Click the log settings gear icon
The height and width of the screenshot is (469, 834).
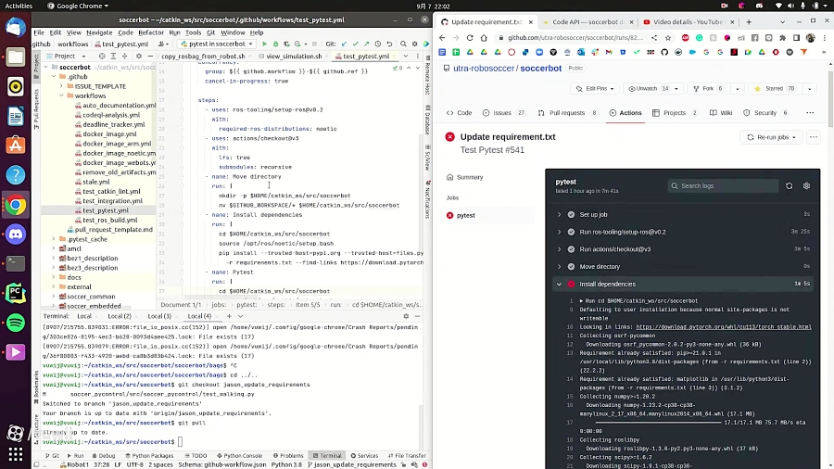[x=806, y=185]
